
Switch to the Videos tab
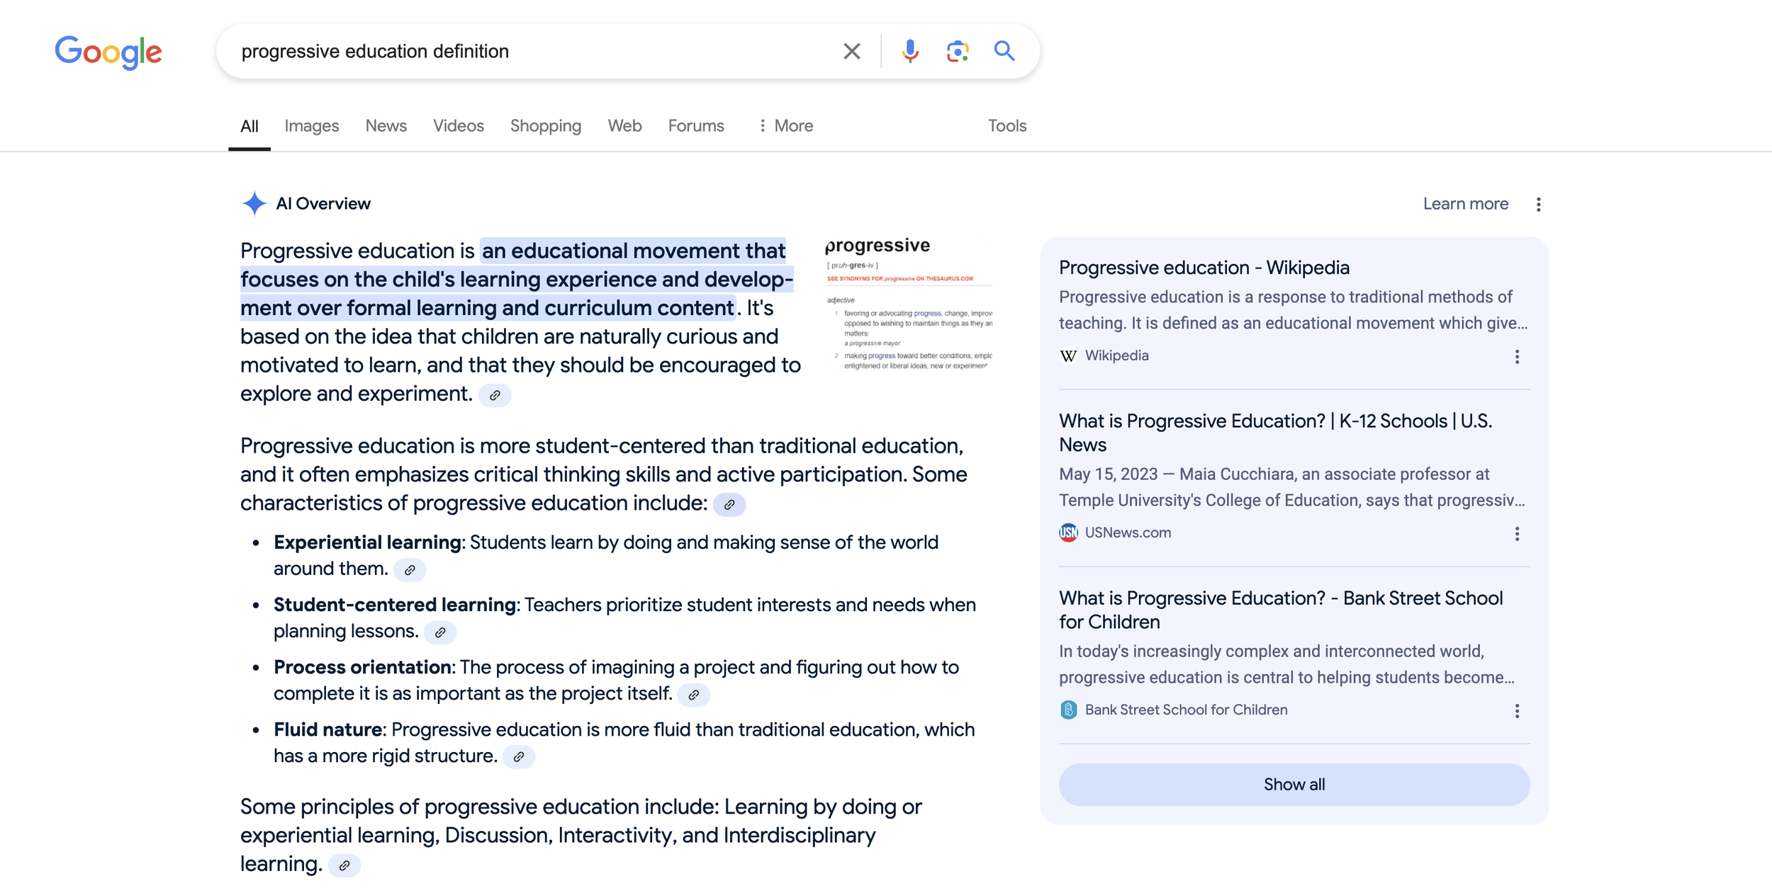(x=459, y=126)
